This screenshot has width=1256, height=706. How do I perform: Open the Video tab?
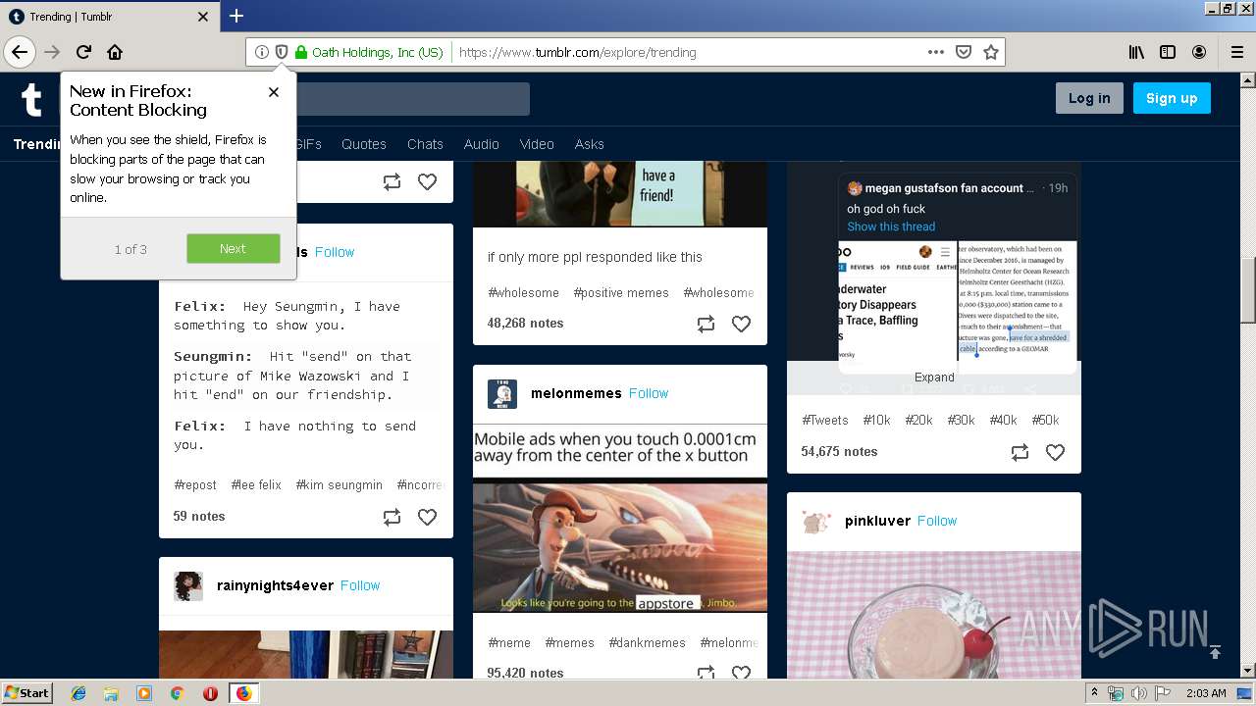coord(537,144)
